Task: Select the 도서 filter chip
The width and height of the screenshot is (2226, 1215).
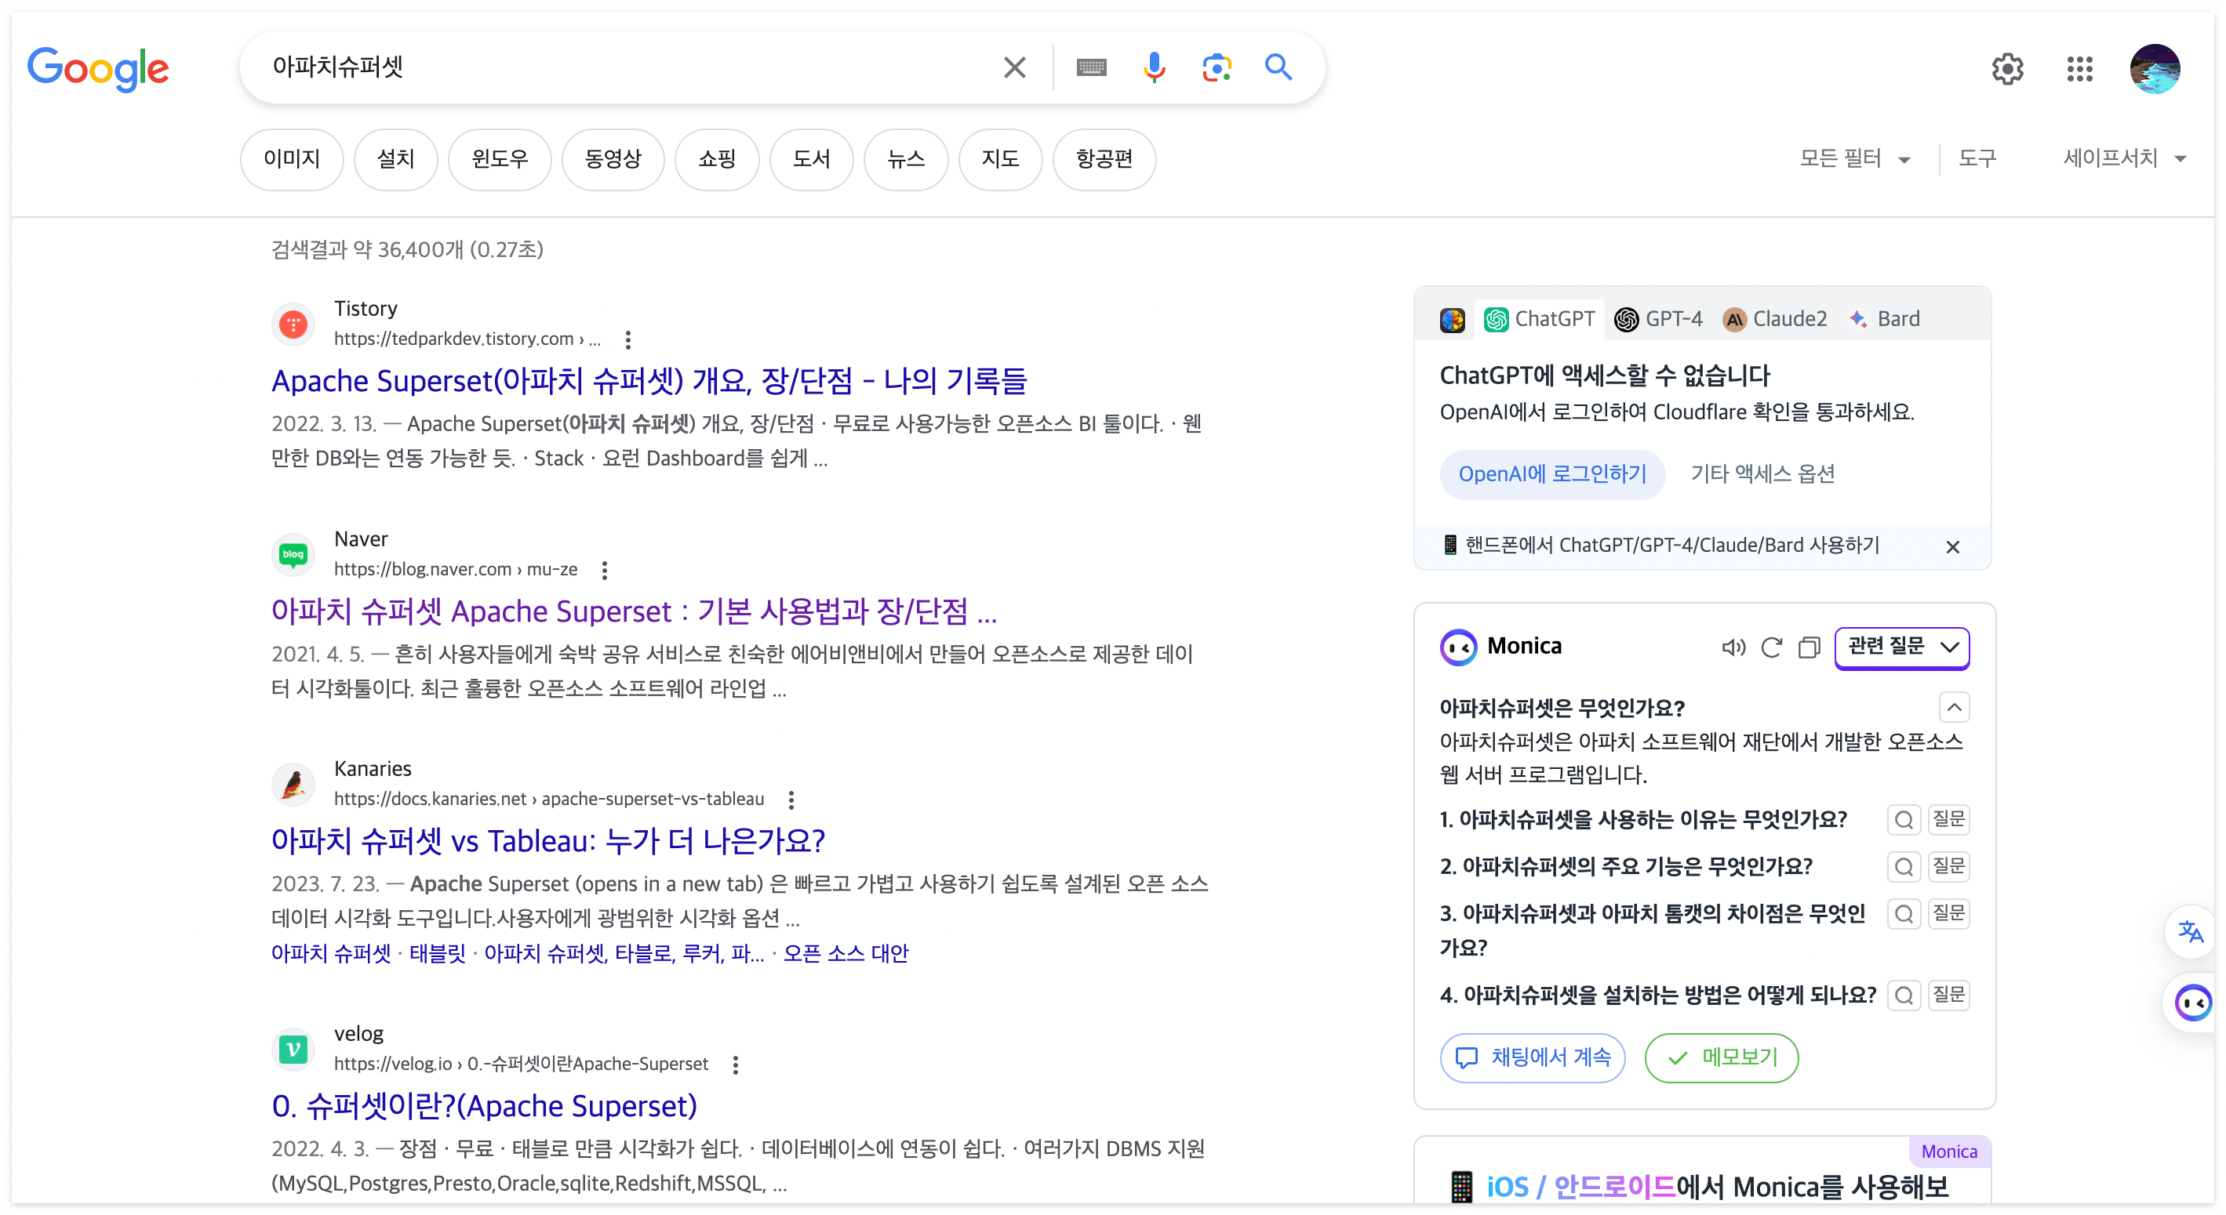Action: 812,159
